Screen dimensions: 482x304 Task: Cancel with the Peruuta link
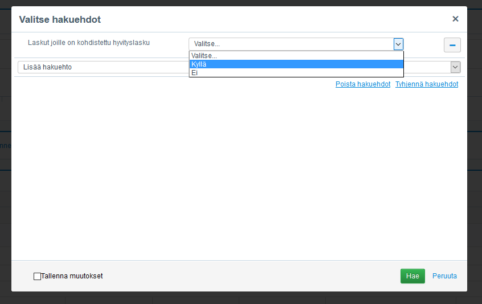point(444,276)
